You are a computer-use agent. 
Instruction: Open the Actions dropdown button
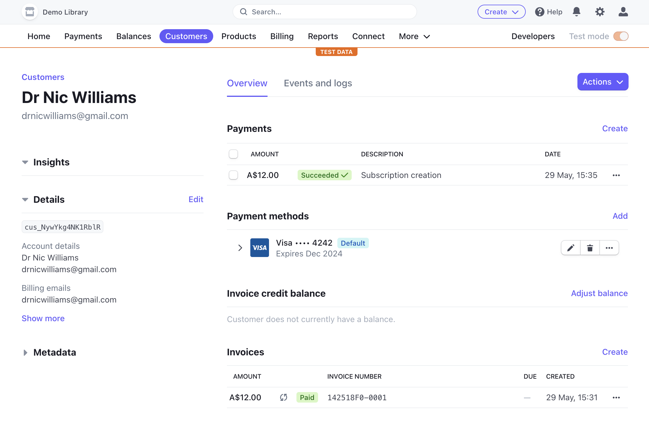tap(603, 82)
